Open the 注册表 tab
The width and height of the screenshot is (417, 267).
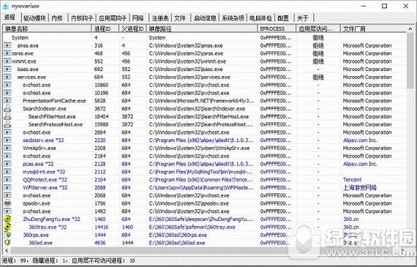[x=160, y=18]
